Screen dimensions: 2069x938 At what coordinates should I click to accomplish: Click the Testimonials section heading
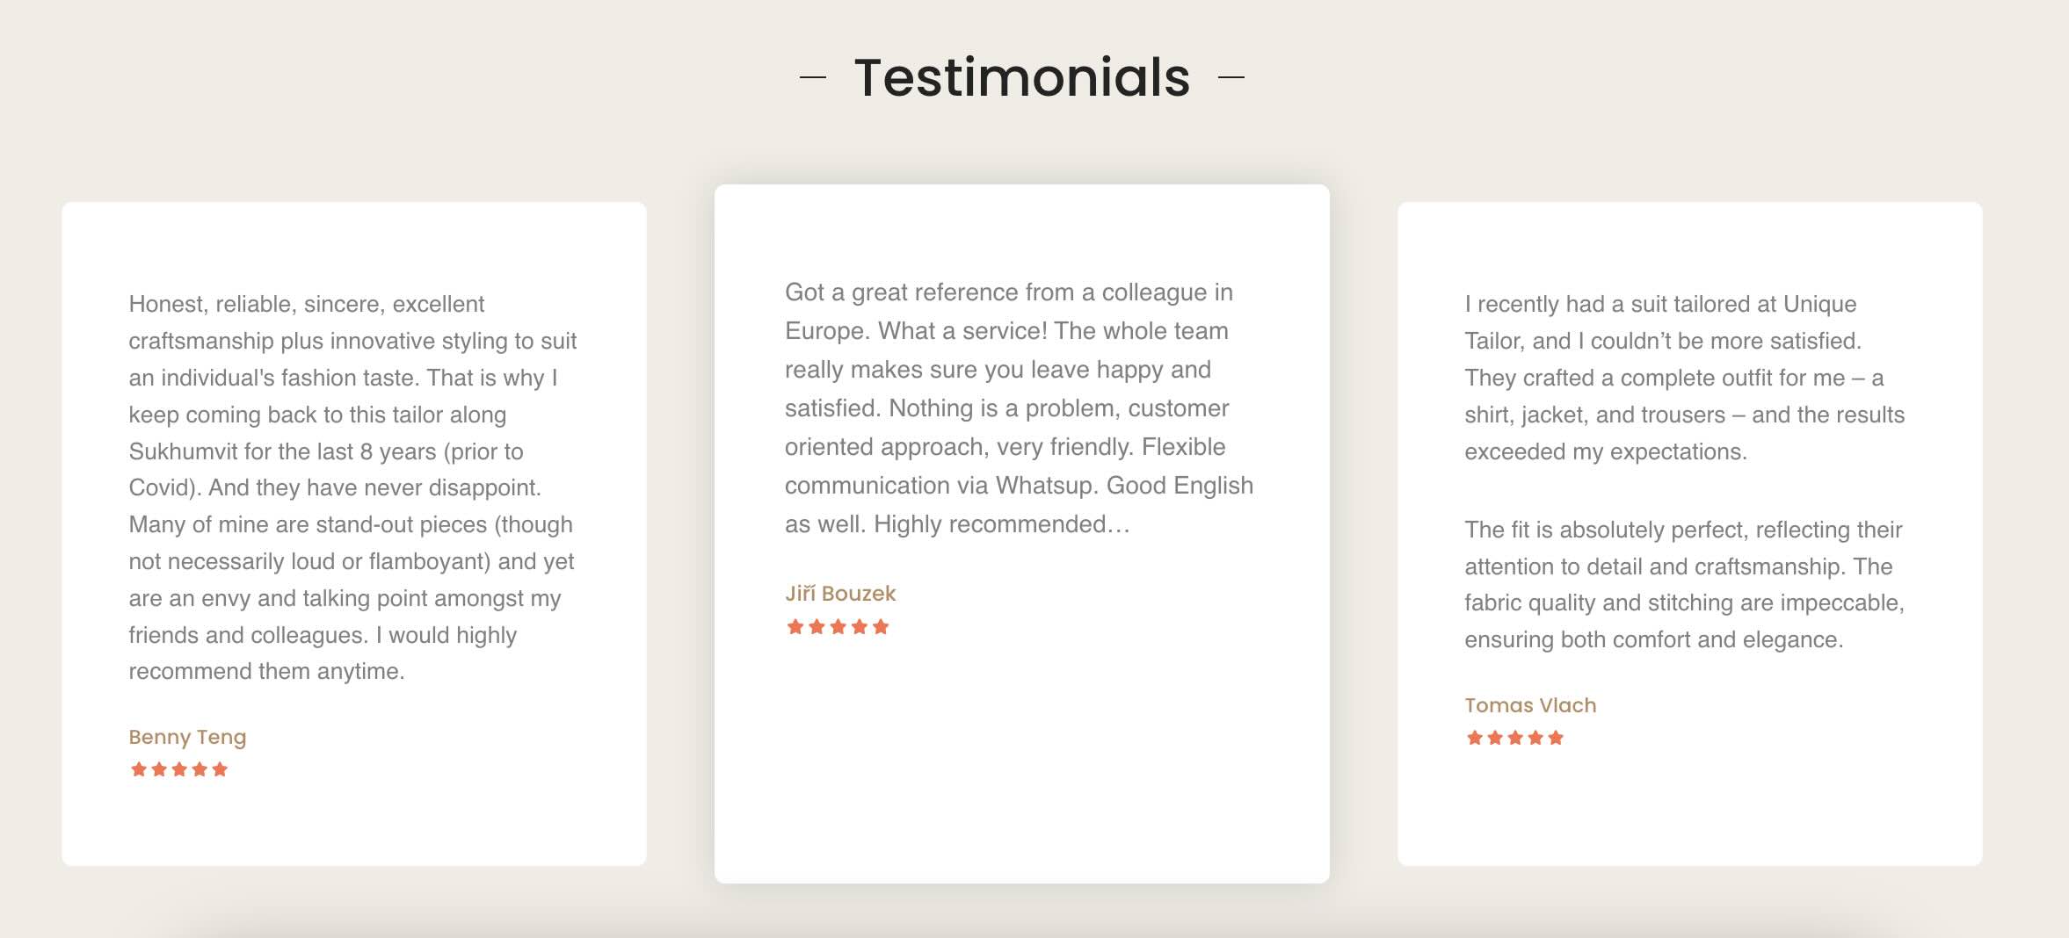tap(1021, 77)
